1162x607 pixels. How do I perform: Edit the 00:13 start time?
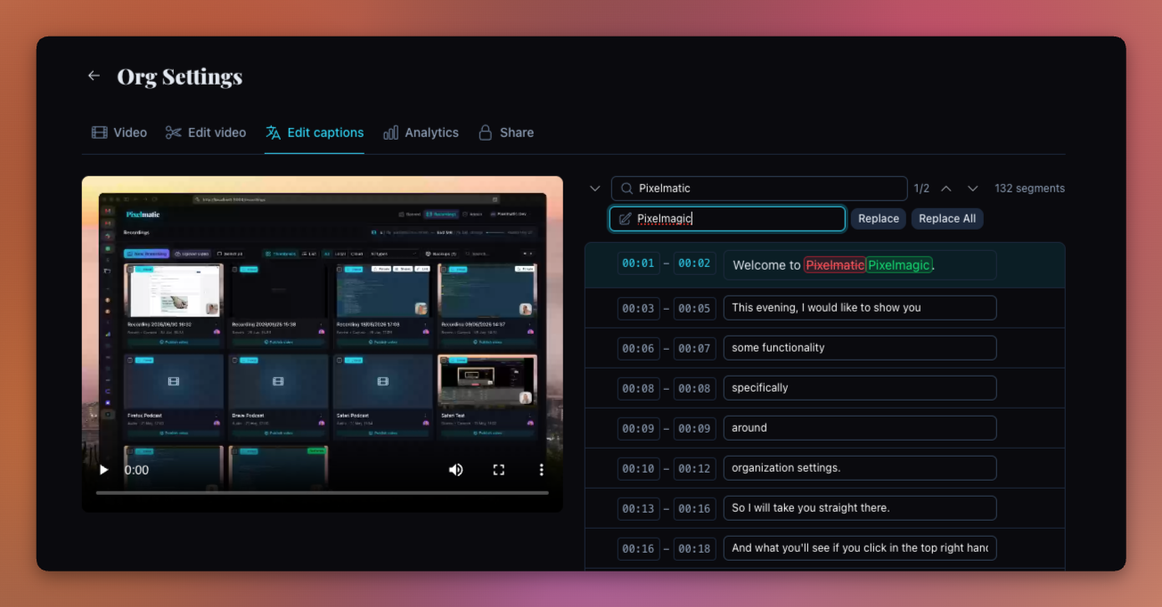pos(639,508)
